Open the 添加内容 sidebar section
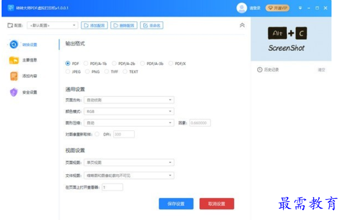This screenshot has height=220, width=342. click(x=23, y=76)
